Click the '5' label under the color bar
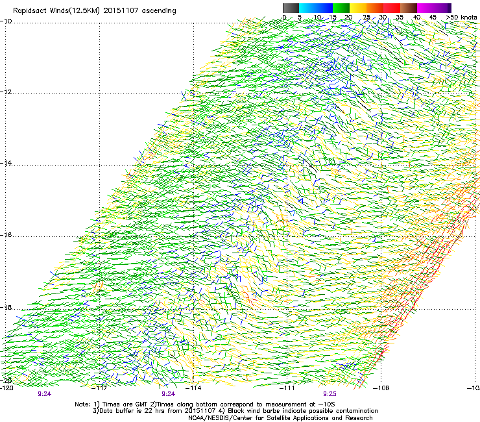Image resolution: width=480 pixels, height=422 pixels. [300, 18]
